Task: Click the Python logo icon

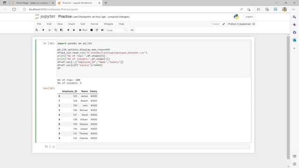Action: 236,17
